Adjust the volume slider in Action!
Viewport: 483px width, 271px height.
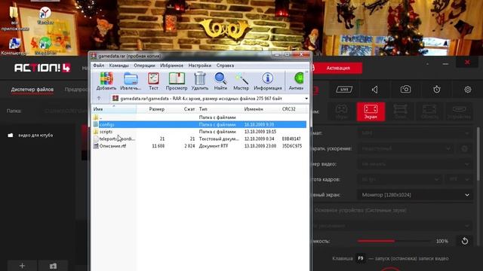[x=394, y=241]
